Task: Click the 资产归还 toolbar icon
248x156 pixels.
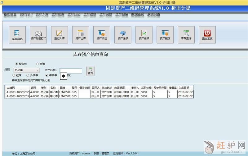Action: click(101, 35)
